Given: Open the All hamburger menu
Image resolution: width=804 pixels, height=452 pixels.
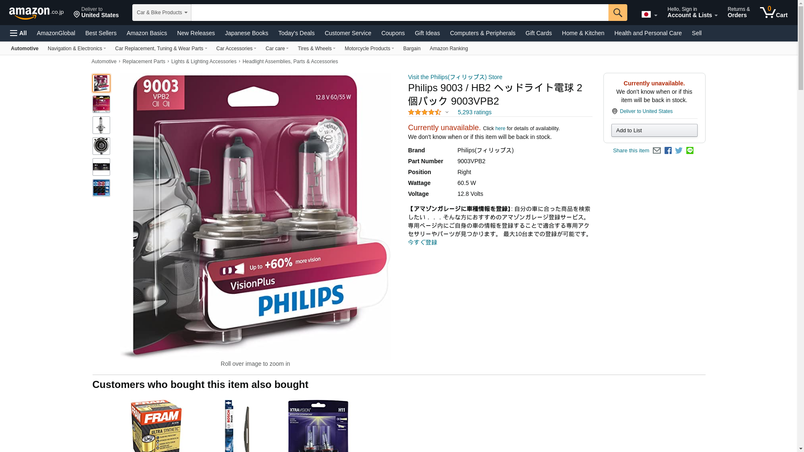Looking at the screenshot, I should 18,33.
